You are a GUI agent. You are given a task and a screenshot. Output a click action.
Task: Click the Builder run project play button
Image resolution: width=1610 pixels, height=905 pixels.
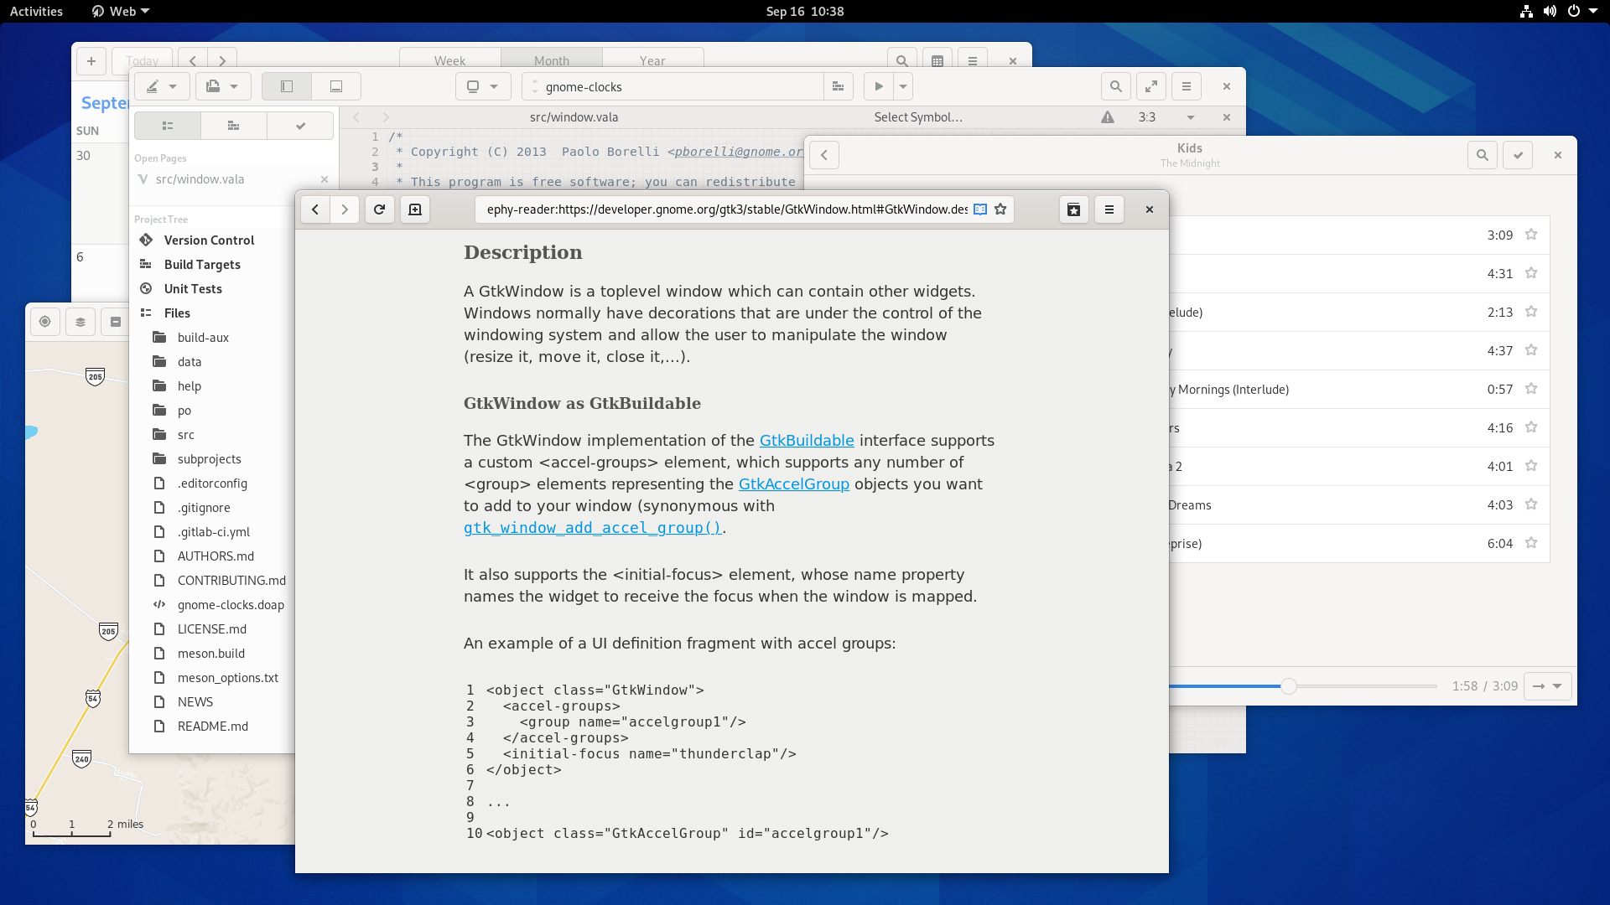point(878,86)
